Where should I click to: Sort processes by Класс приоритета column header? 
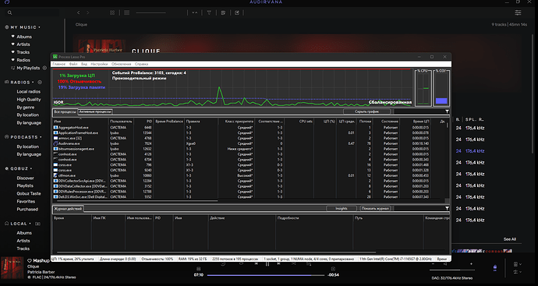[x=236, y=122]
